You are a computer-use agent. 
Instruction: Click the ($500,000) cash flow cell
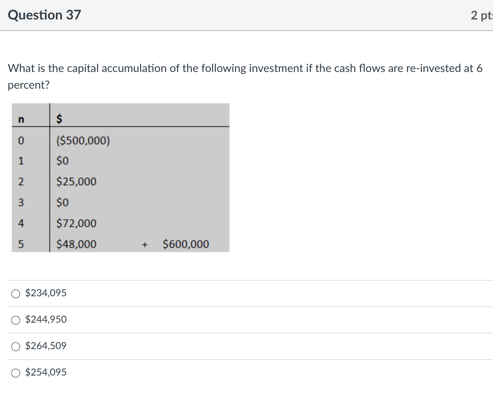[x=83, y=140]
